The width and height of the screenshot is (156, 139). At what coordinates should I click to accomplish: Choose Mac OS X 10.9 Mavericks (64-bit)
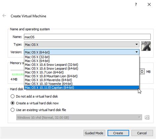tap(82, 80)
